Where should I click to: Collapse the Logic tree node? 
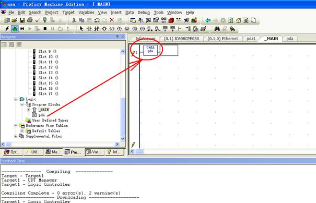(16, 99)
